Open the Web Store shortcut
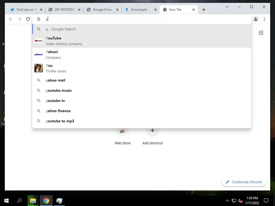275x206 pixels. coord(122,137)
